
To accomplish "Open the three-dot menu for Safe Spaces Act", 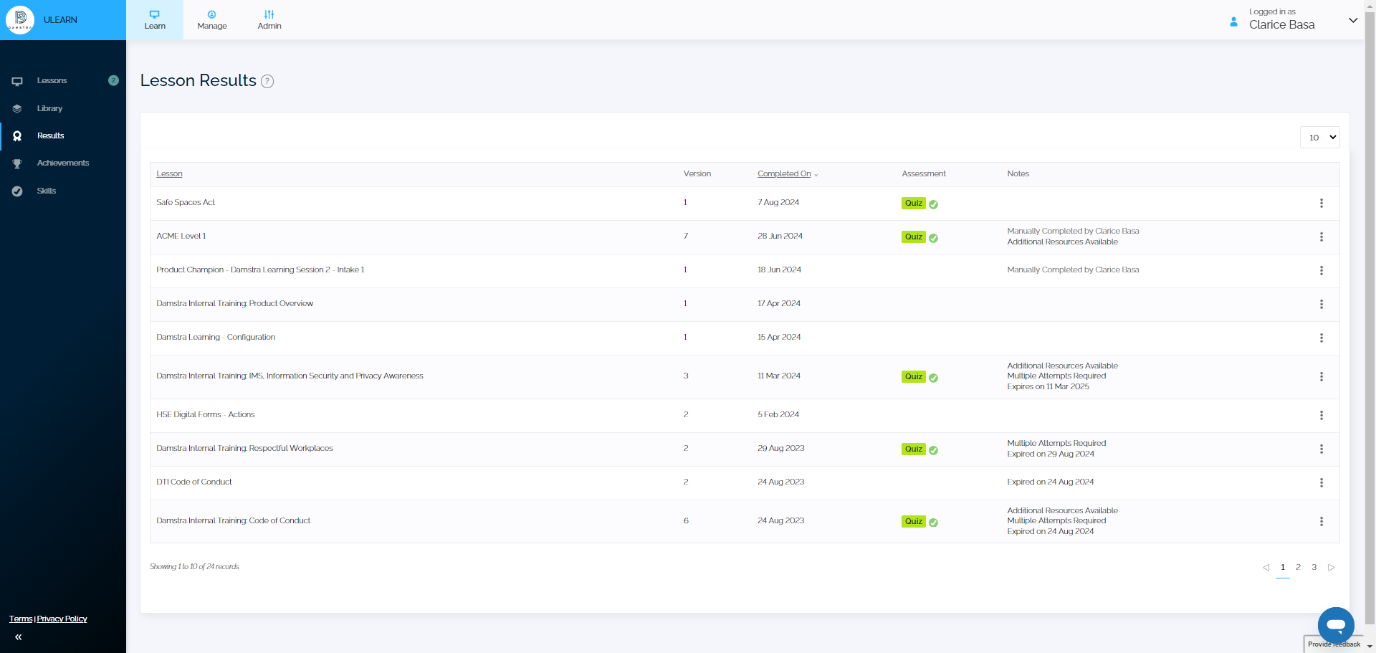I will point(1321,204).
